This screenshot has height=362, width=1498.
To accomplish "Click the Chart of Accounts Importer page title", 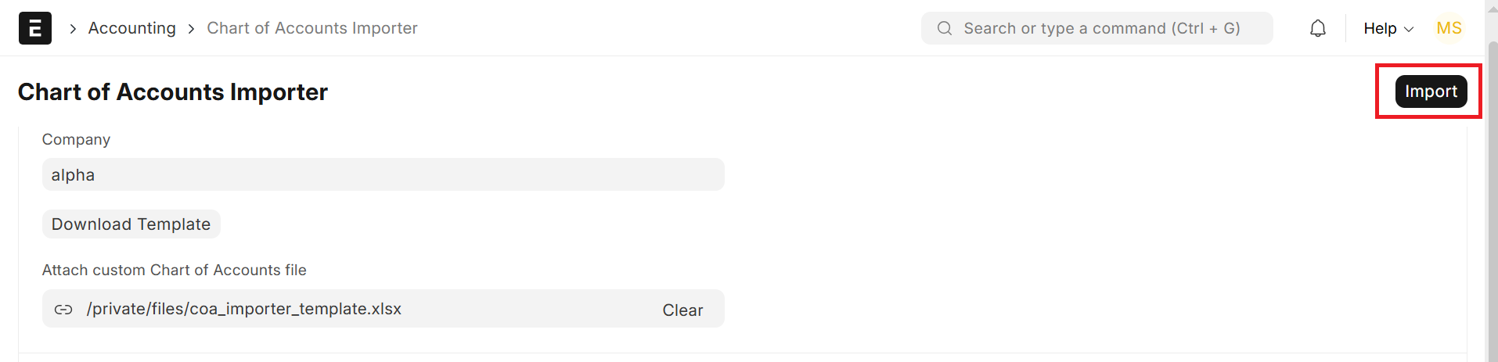I will click(x=173, y=92).
